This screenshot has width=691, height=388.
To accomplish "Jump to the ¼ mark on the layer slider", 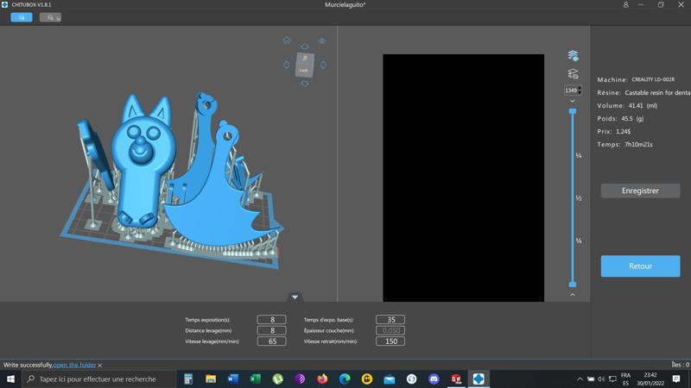I will pos(579,155).
